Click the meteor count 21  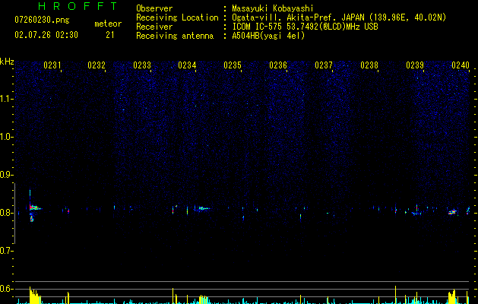point(109,35)
